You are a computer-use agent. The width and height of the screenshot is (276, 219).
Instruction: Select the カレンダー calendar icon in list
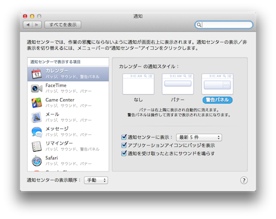[36, 74]
